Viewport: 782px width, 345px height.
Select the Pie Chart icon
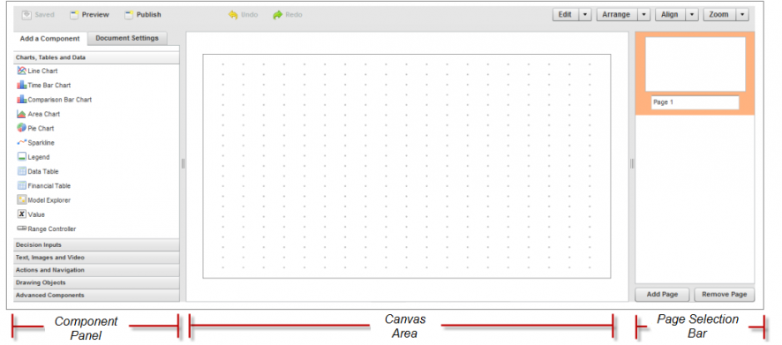point(21,128)
